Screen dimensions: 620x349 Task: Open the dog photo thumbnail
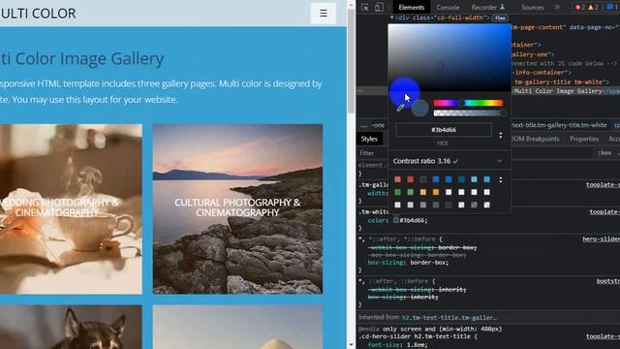click(x=71, y=327)
